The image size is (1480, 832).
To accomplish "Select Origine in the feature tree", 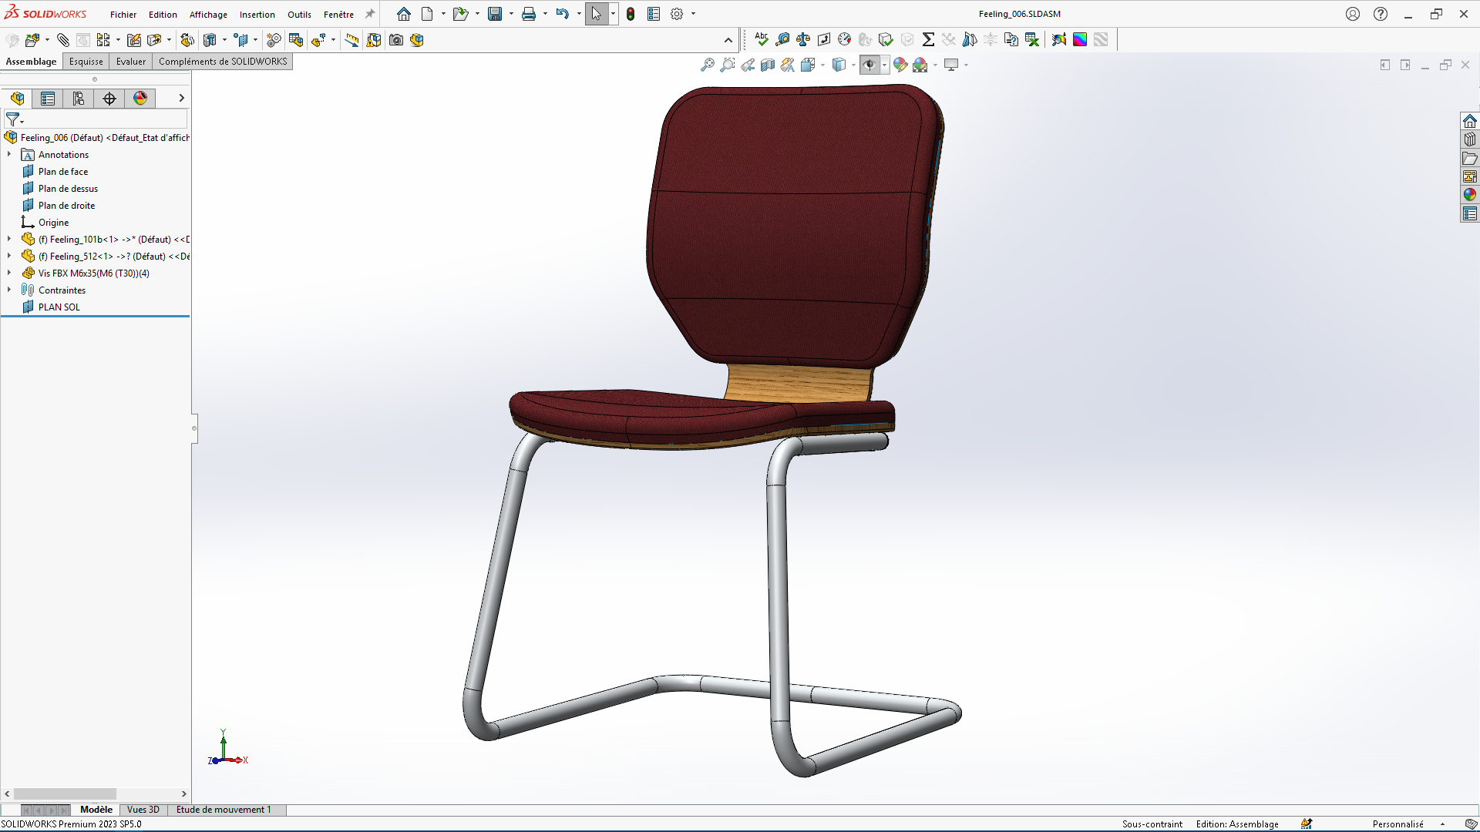I will pos(53,223).
